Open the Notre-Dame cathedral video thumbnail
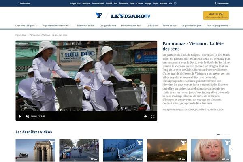Viewport: 243px width, 162px height. click(x=35, y=150)
